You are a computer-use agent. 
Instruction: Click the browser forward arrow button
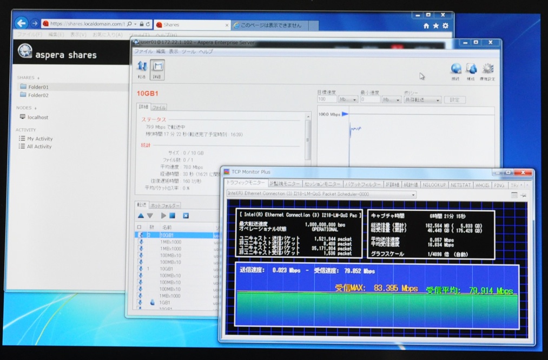pyautogui.click(x=34, y=23)
